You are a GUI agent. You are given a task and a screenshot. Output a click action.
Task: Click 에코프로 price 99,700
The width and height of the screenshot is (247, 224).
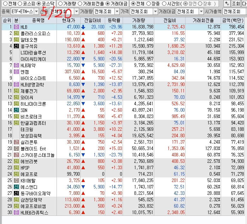click(x=73, y=174)
